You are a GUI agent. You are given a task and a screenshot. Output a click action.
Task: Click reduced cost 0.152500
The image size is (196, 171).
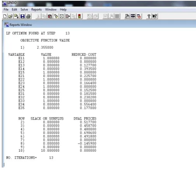pyautogui.click(x=88, y=90)
